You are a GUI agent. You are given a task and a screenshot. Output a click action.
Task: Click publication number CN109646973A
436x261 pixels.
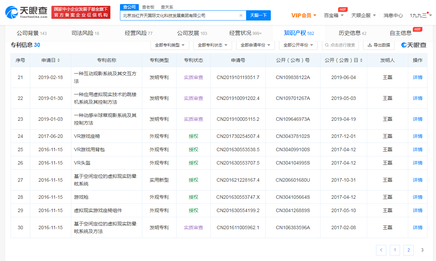click(x=293, y=119)
